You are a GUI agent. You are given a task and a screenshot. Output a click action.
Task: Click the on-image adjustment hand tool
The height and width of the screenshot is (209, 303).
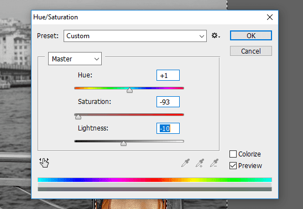(44, 163)
